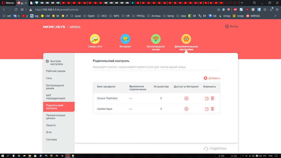Open the browser easy setup icon
The height and width of the screenshot is (158, 281).
click(x=277, y=10)
